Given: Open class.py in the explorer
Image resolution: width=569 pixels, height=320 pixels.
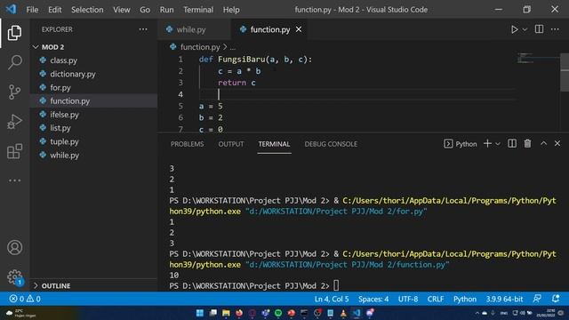Looking at the screenshot, I should click(93, 60).
